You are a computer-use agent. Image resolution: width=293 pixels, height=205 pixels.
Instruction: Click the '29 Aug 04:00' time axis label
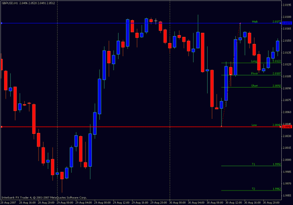[x=84, y=202]
